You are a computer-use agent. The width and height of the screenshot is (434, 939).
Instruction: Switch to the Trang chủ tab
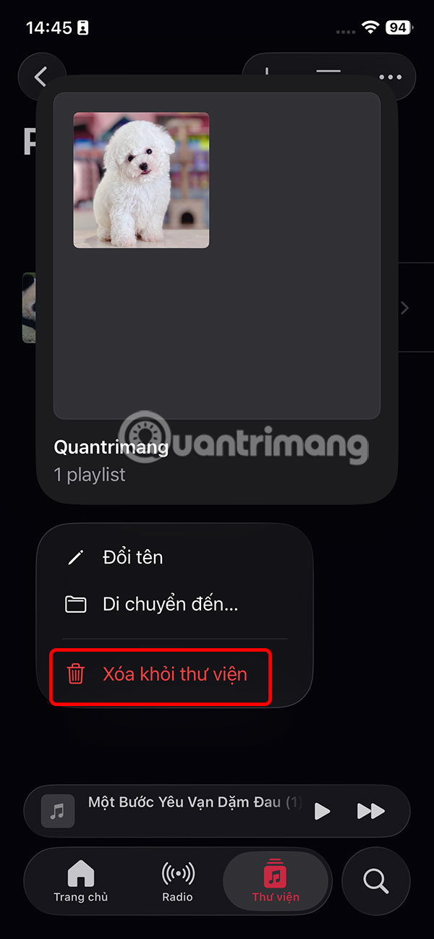[x=81, y=880]
